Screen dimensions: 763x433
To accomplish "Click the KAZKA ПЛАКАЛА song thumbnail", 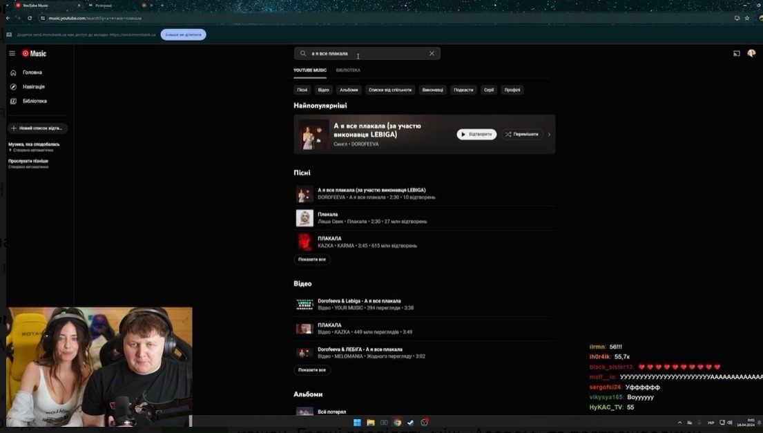I will 305,242.
